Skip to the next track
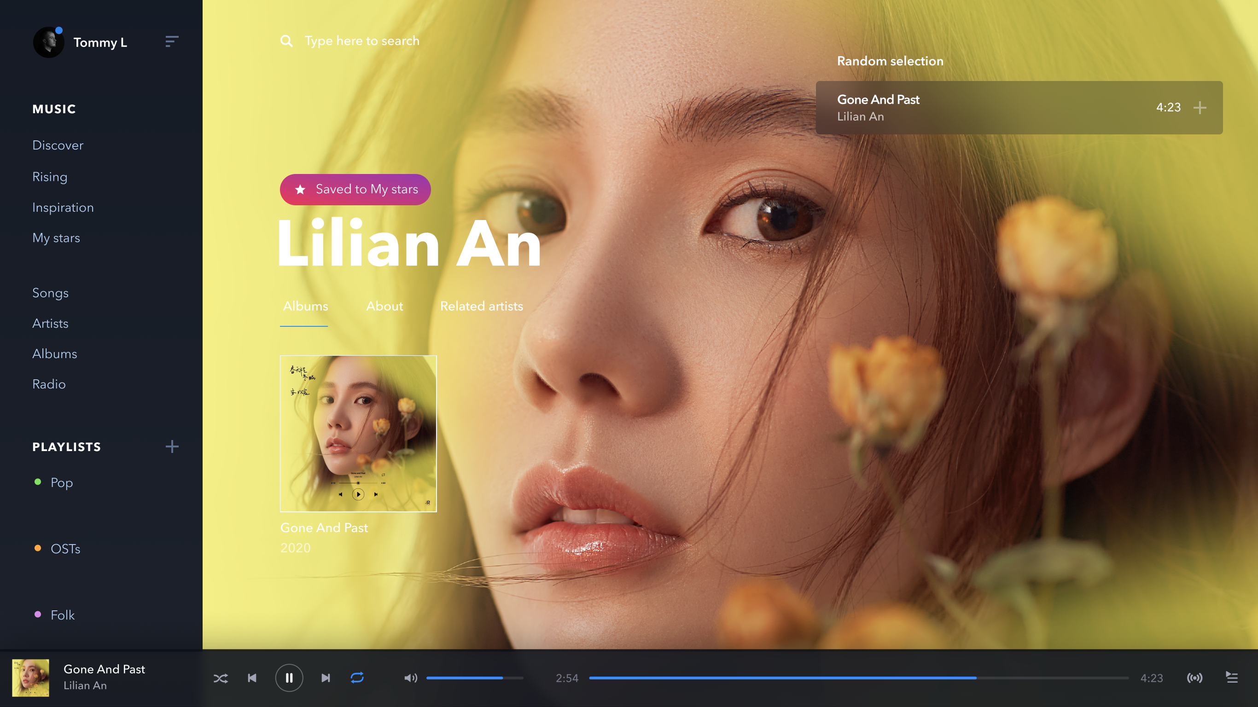The height and width of the screenshot is (707, 1258). coord(326,678)
